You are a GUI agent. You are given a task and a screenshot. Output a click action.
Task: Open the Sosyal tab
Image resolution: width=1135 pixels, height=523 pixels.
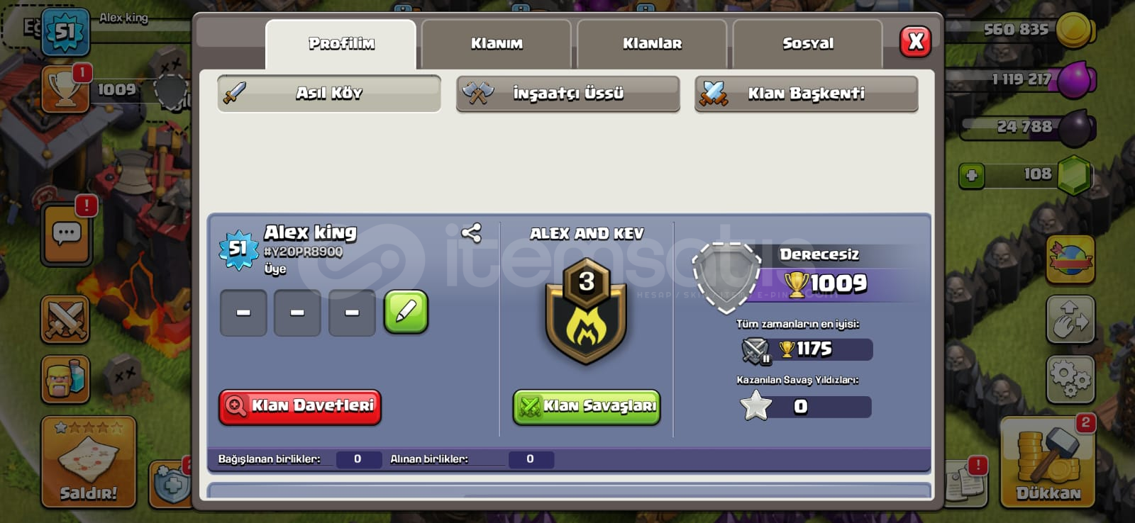click(x=808, y=44)
